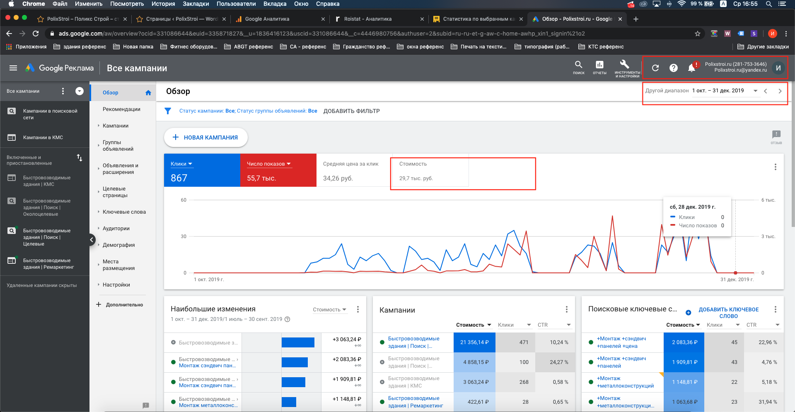Open the Демография navigation item
This screenshot has width=795, height=412.
coord(118,245)
